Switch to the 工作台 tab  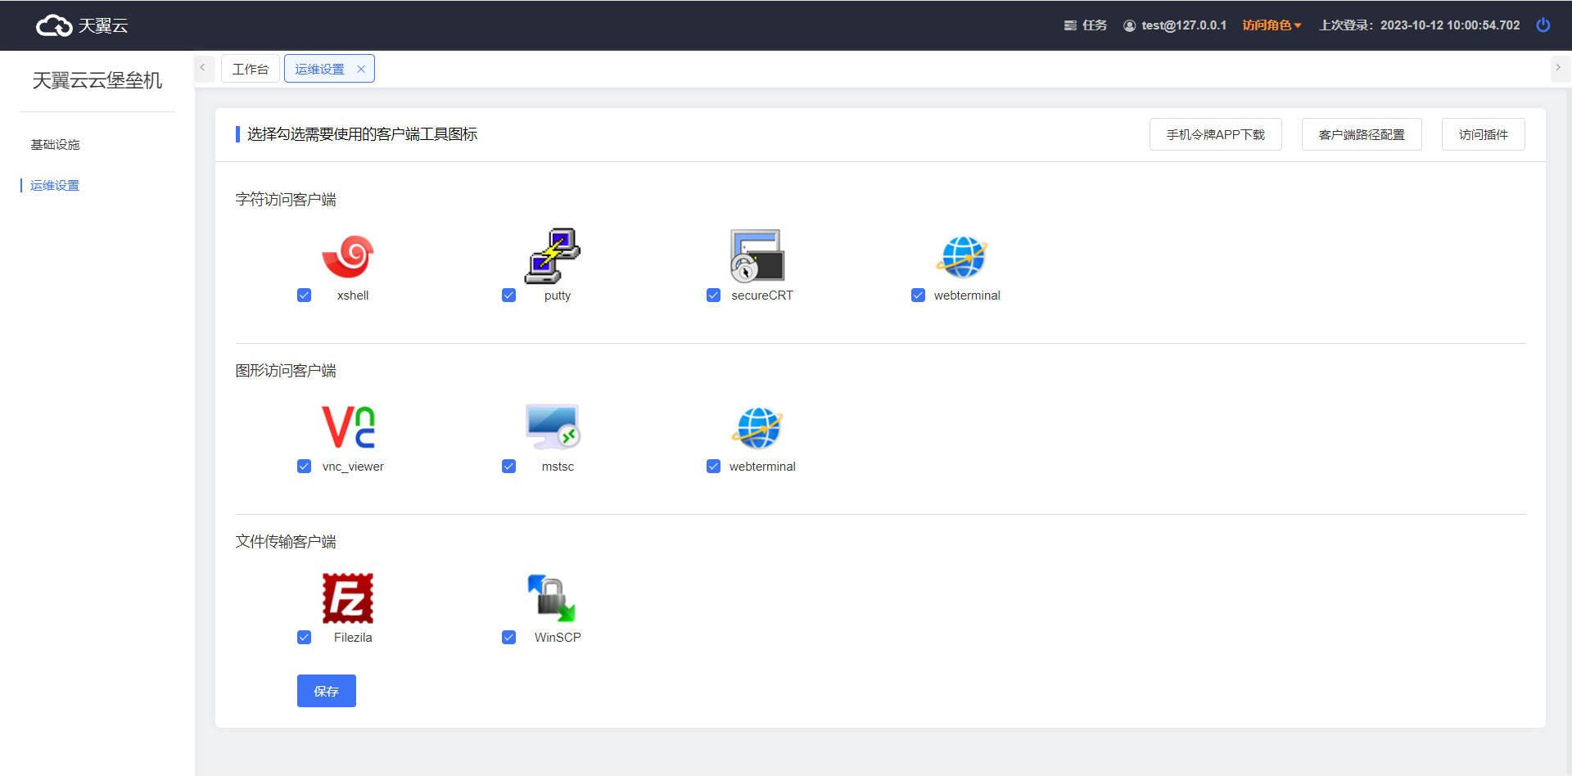click(x=250, y=70)
